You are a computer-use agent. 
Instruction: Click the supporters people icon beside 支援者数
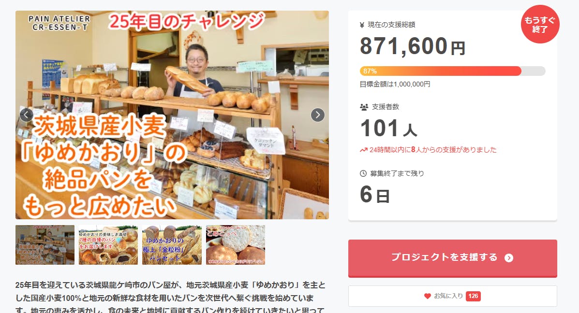pyautogui.click(x=364, y=107)
